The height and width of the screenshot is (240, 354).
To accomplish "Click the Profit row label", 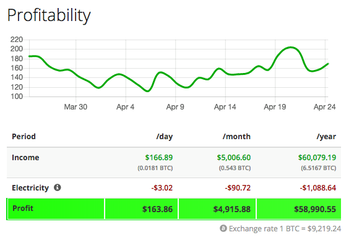I will click(23, 208).
